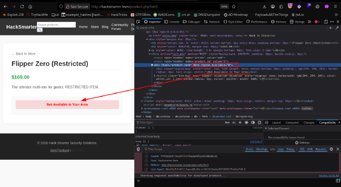The image size is (341, 187).
Task: Open the Firefox account icon
Action: (273, 6)
